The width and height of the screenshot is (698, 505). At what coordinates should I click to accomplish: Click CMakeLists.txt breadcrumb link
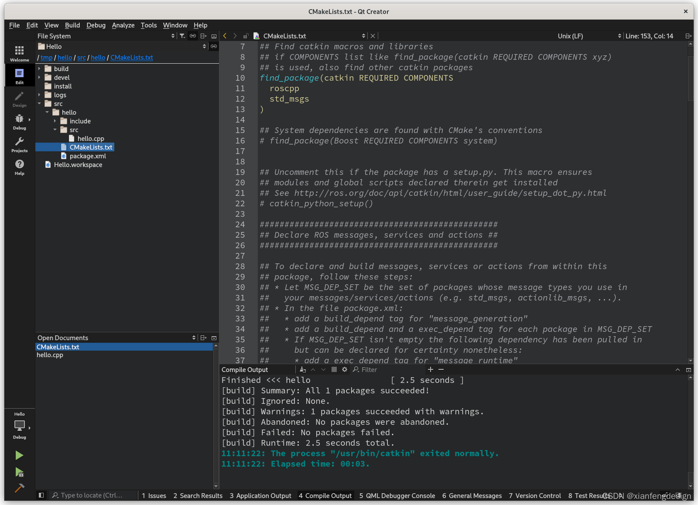point(132,57)
